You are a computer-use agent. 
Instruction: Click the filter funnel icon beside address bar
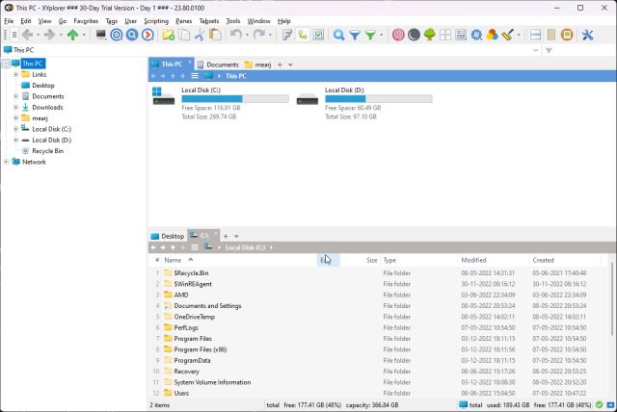point(549,50)
